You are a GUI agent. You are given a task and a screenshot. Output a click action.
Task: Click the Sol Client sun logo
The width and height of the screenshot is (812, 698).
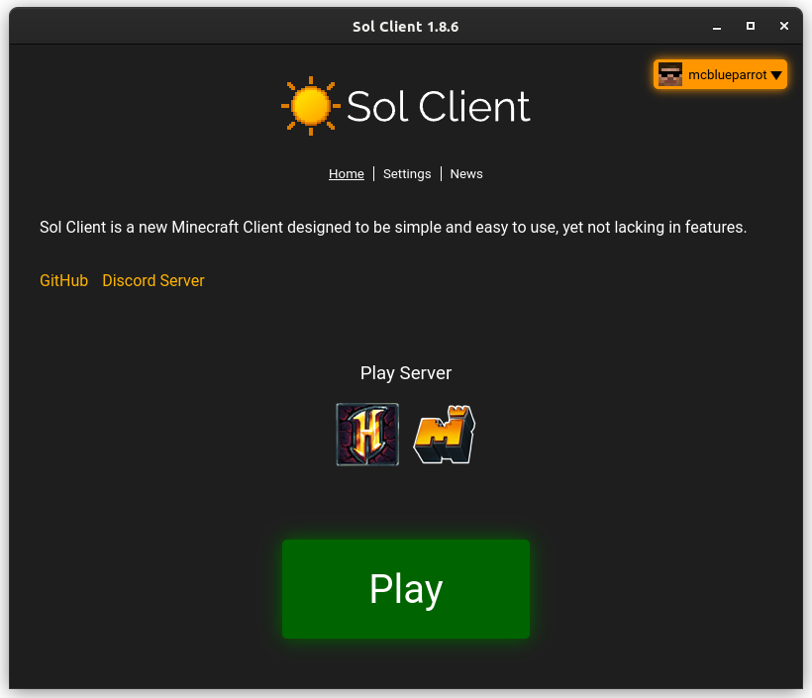(311, 106)
